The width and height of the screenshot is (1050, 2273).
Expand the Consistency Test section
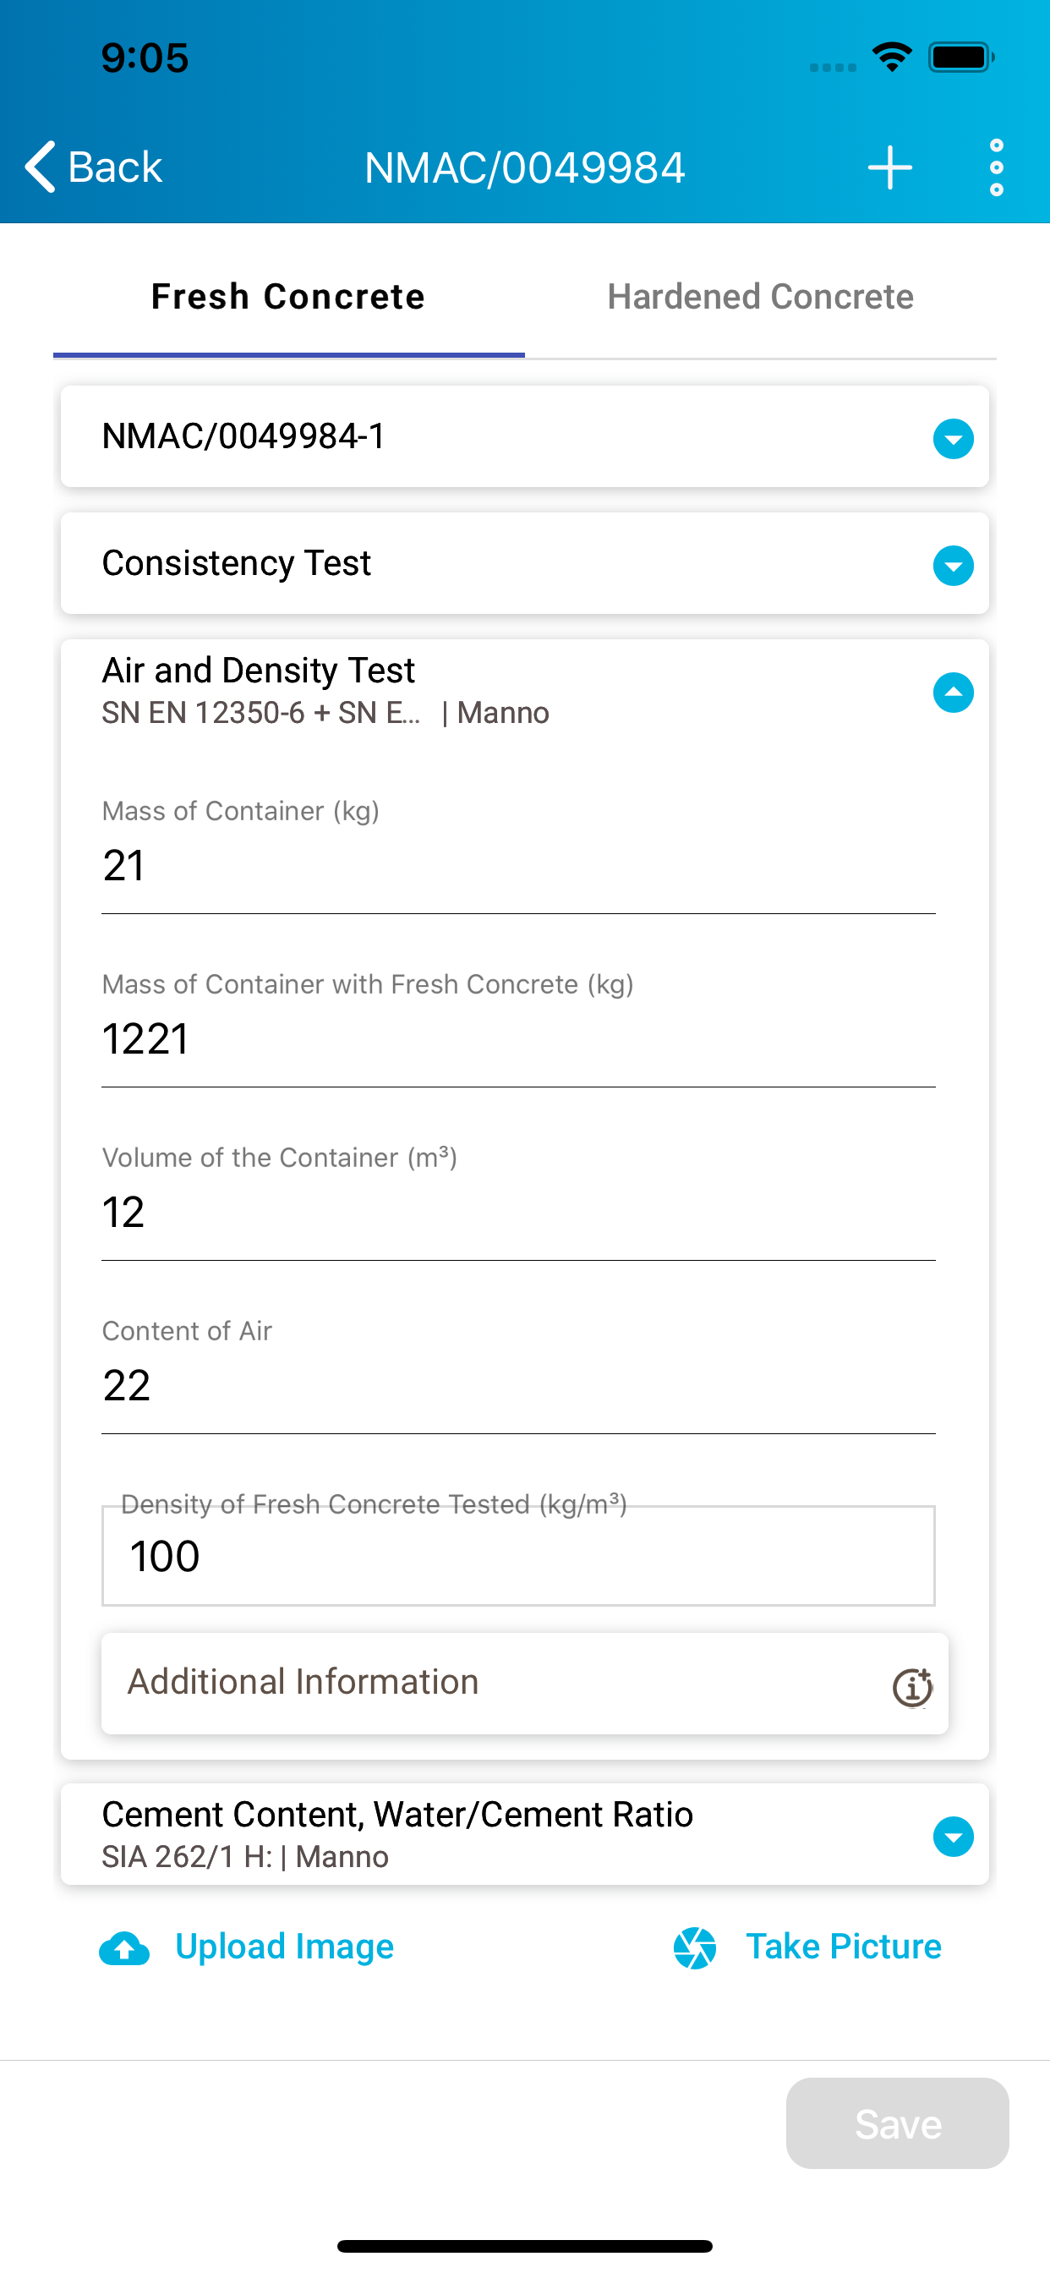[953, 566]
